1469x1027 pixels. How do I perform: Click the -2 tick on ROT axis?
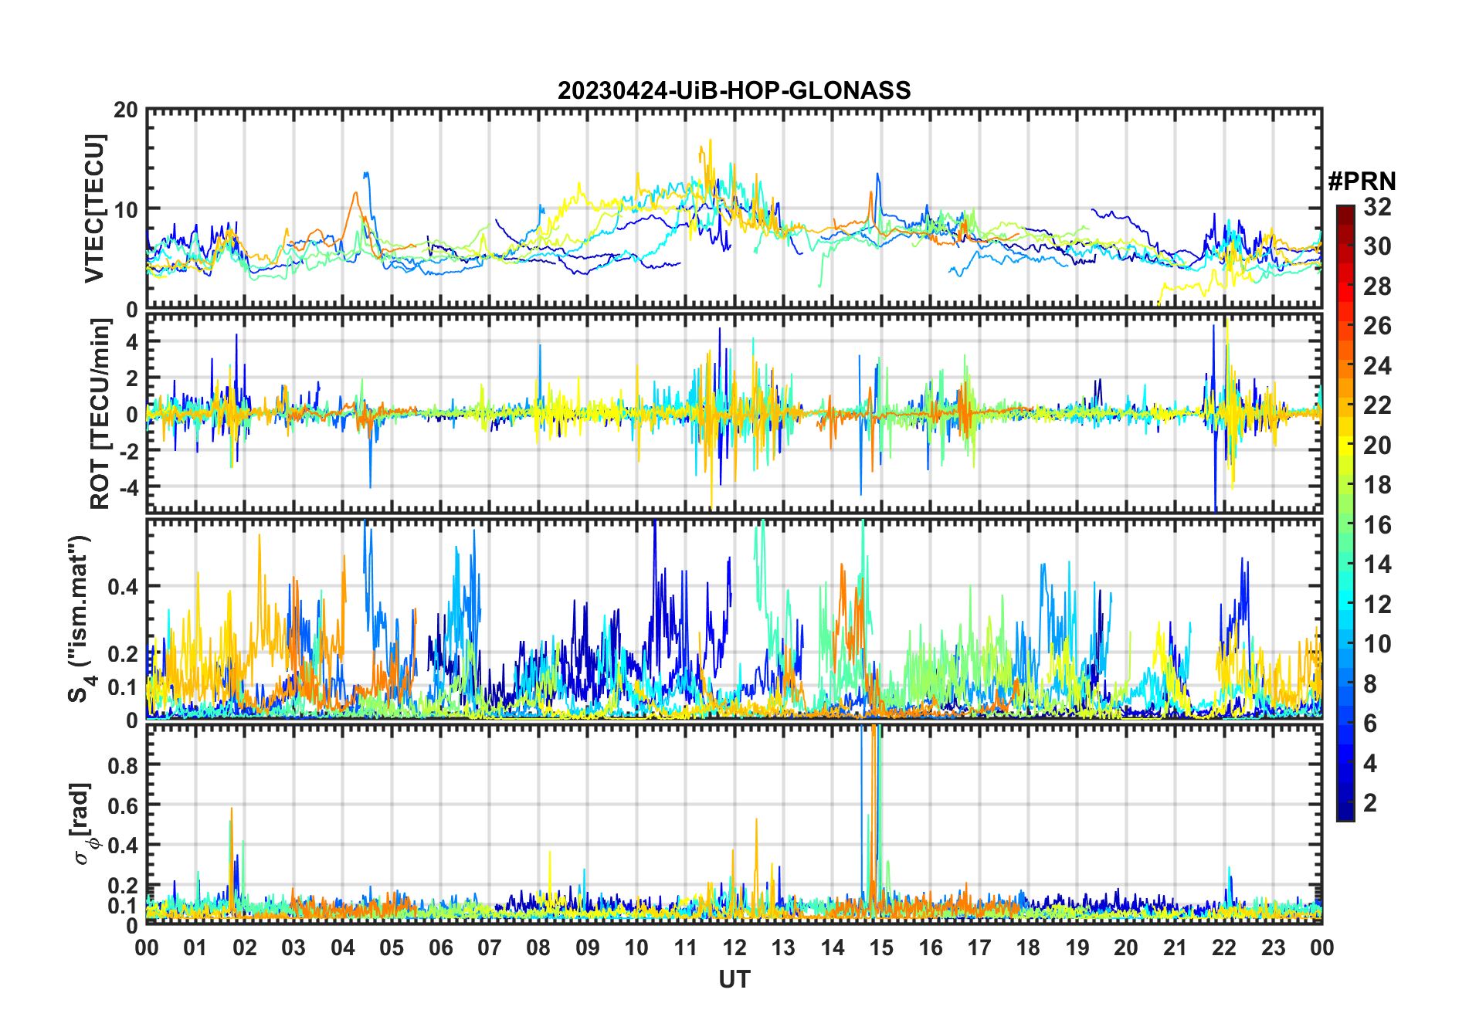pos(128,450)
